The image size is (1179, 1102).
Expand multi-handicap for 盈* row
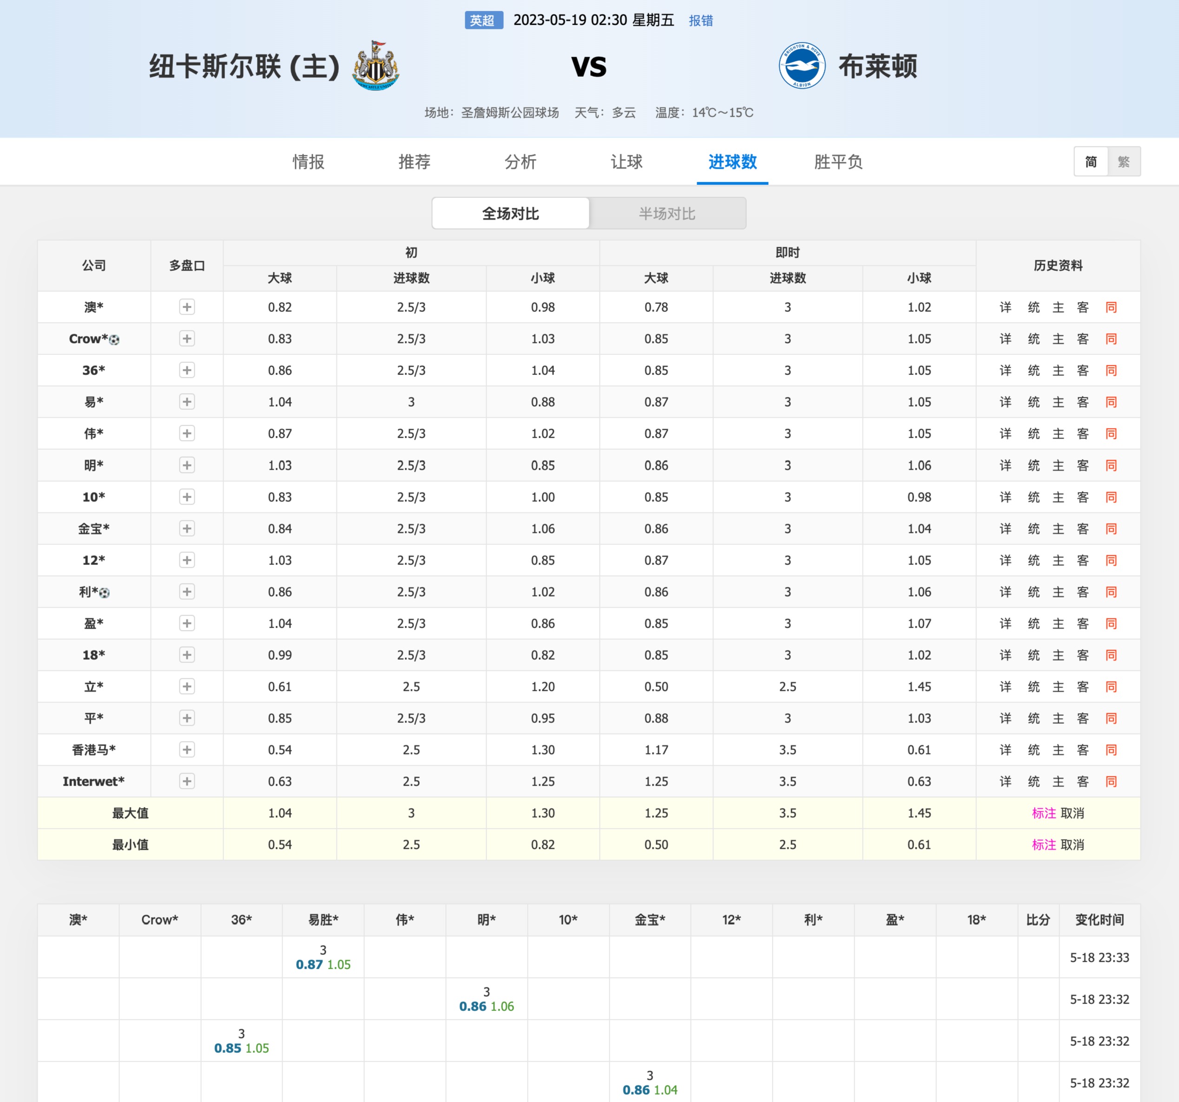tap(187, 623)
